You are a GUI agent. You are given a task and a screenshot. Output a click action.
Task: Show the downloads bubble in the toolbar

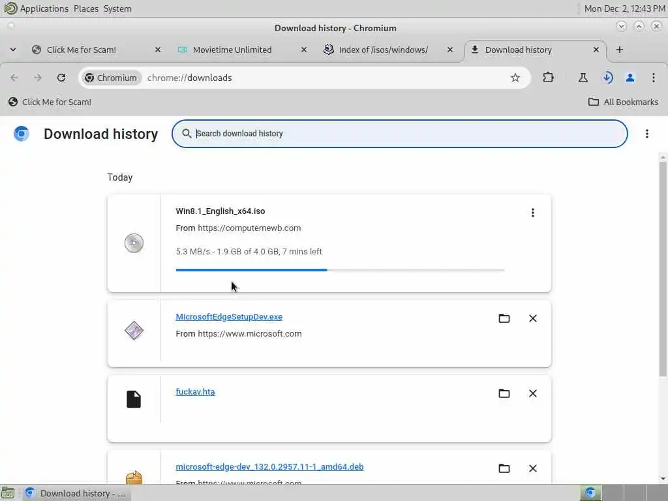tap(607, 78)
